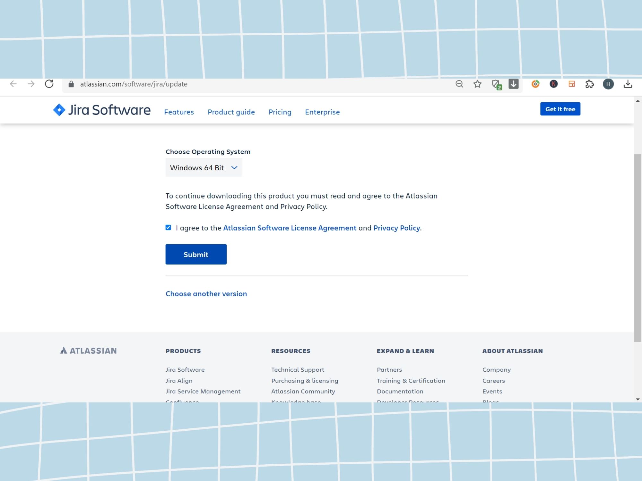The height and width of the screenshot is (481, 642).
Task: Click the RESOURCES footer heading
Action: 291,351
